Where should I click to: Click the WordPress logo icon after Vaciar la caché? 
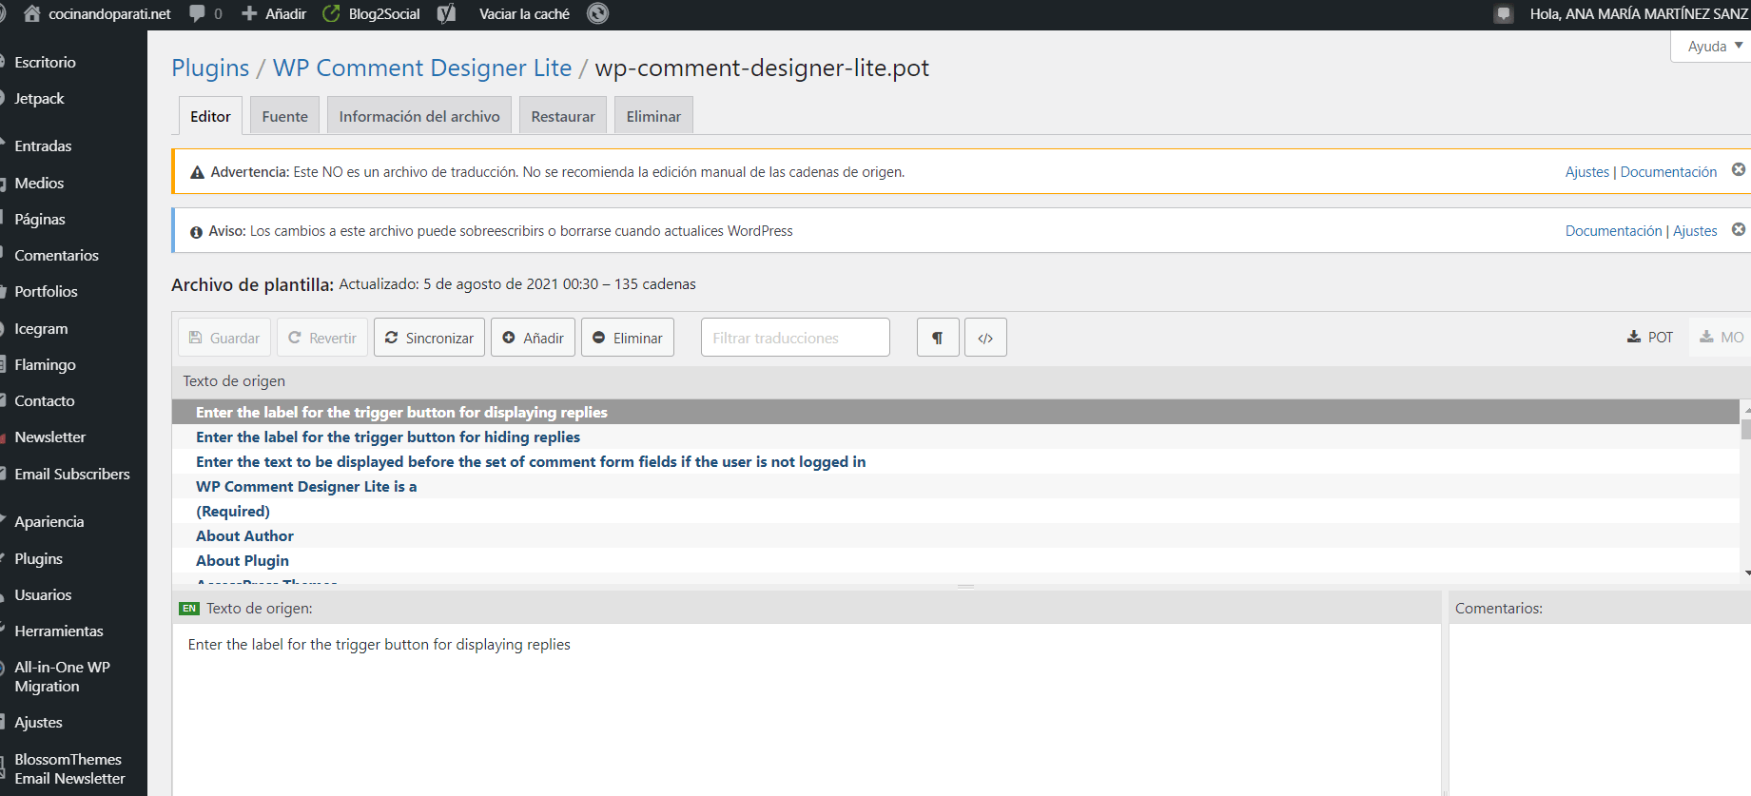click(597, 13)
